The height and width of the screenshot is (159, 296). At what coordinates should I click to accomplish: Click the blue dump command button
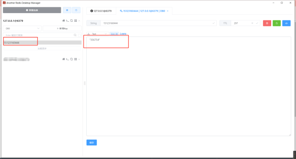(x=286, y=23)
